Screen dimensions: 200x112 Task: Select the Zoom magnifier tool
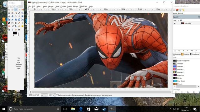point(22,13)
